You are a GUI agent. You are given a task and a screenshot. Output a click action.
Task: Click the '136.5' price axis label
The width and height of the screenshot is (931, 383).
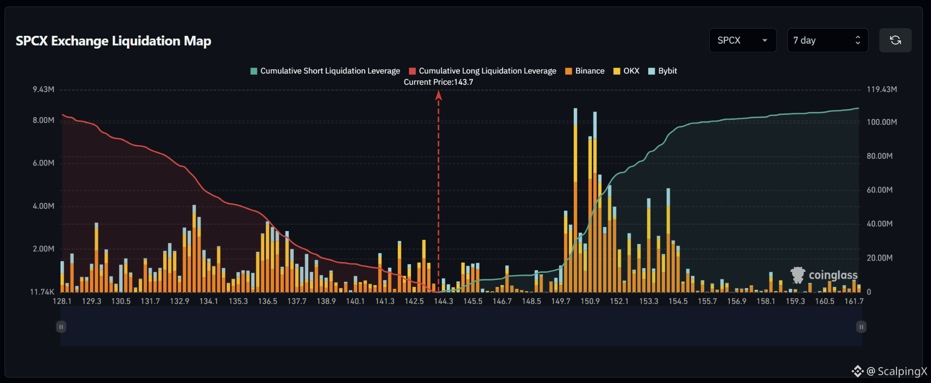pos(267,301)
